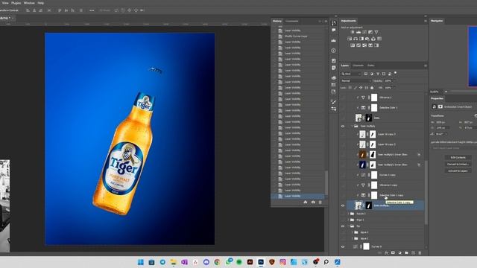
Task: Collapse the Tiger multiply group arrow
Action: [353, 126]
